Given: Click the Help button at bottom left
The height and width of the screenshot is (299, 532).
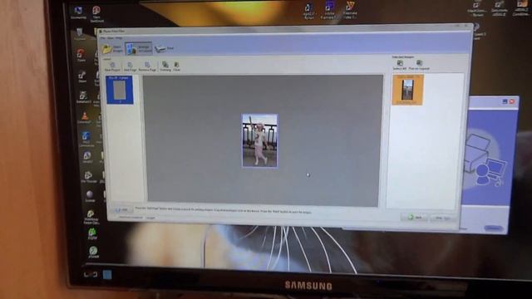Looking at the screenshot, I should click(x=122, y=210).
